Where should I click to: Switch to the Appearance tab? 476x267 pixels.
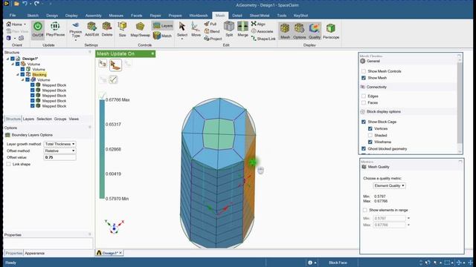pyautogui.click(x=35, y=253)
